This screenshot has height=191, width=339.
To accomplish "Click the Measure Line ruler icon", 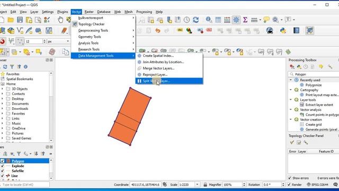I will click(x=254, y=20).
